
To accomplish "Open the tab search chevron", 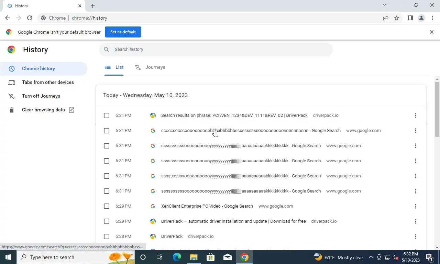I will coord(385,5).
